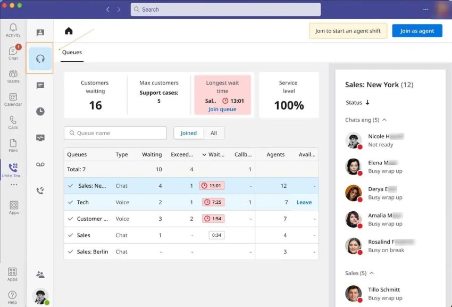Open the message bubble icon in app sidebar

point(40,86)
